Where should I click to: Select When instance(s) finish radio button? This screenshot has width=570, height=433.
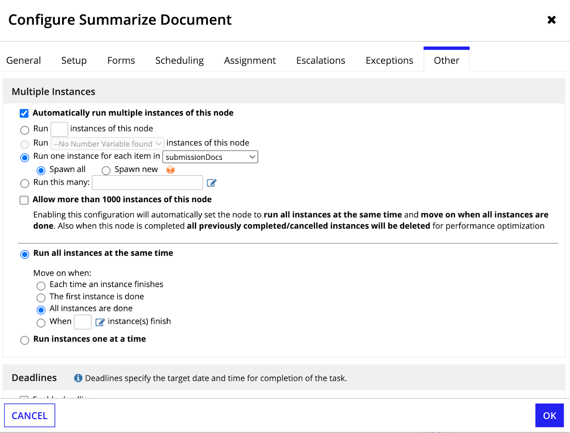41,323
